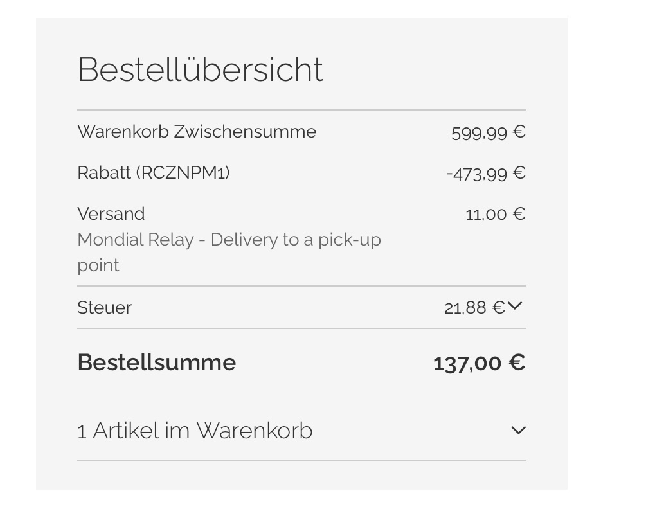This screenshot has width=648, height=518.
Task: Click the Versand label
Action: click(x=111, y=214)
